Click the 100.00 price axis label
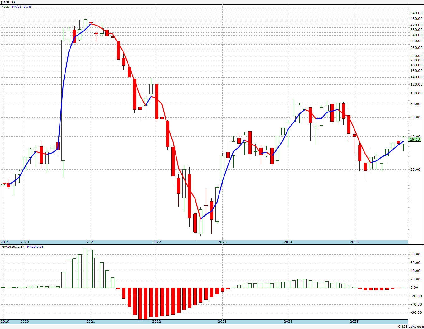The height and width of the screenshot is (329, 424). (417, 93)
